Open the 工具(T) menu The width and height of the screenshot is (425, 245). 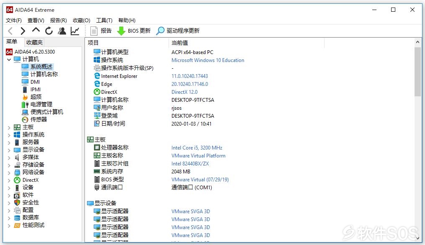click(x=104, y=21)
